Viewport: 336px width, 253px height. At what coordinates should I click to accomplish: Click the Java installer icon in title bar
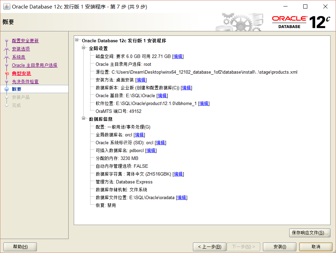click(x=6, y=6)
